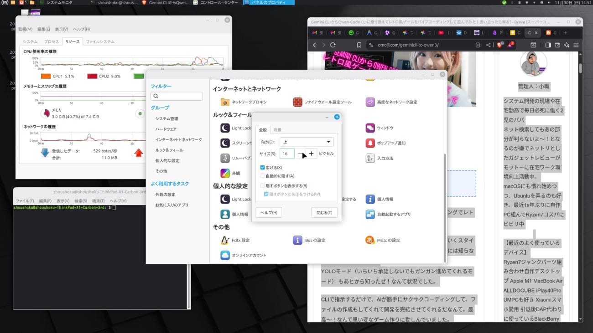This screenshot has height=333, width=593.
Task: Uncheck the 広げる(X) checkbox
Action: point(262,168)
